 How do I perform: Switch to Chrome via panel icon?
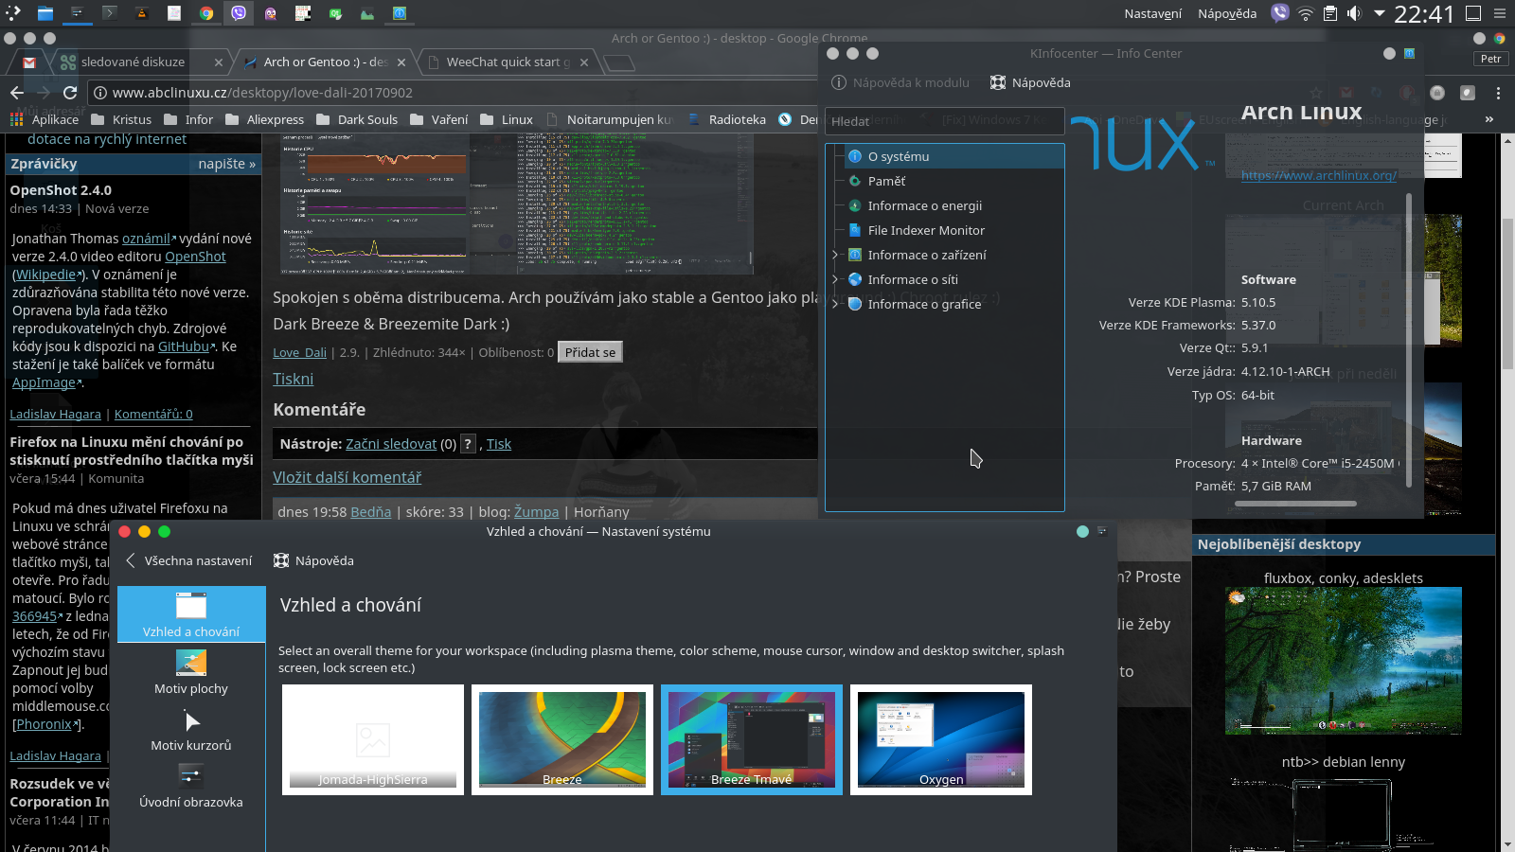coord(206,13)
